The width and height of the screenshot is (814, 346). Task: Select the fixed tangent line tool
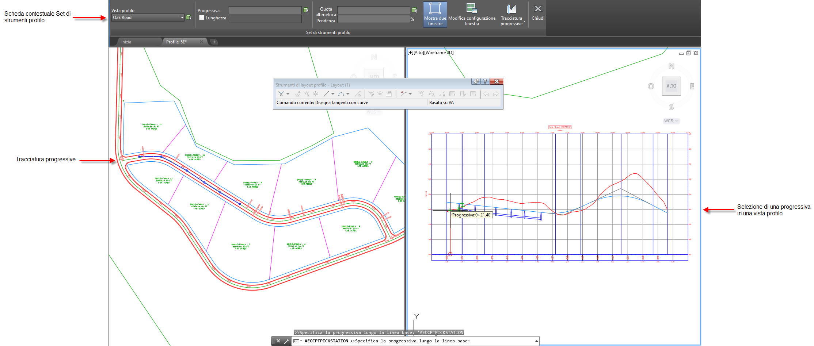[326, 94]
